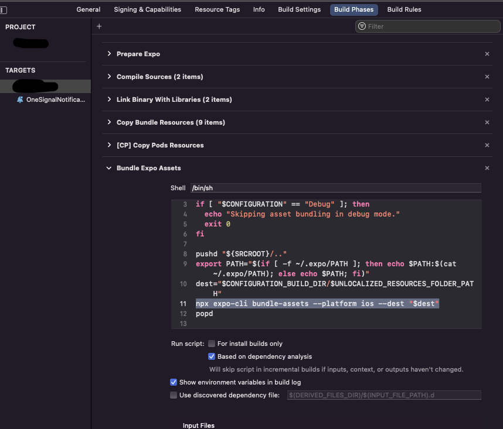Click the Copy Bundle Resources (9 items) title
The width and height of the screenshot is (503, 429).
pyautogui.click(x=171, y=122)
